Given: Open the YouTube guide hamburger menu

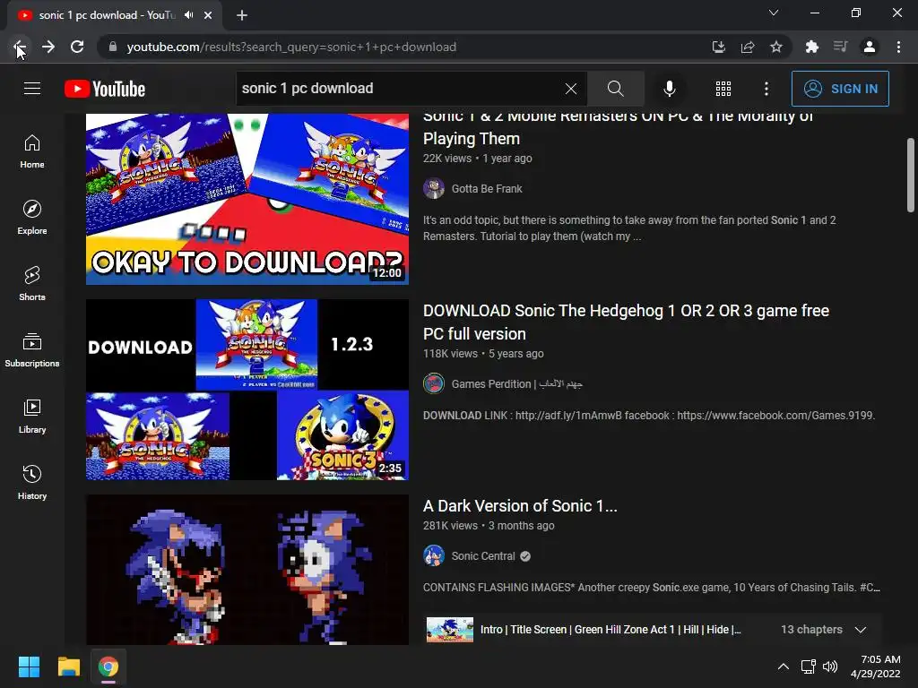Looking at the screenshot, I should coord(32,89).
